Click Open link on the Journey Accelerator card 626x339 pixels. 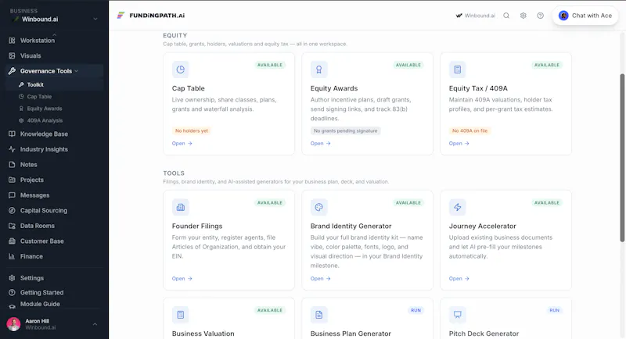(459, 278)
